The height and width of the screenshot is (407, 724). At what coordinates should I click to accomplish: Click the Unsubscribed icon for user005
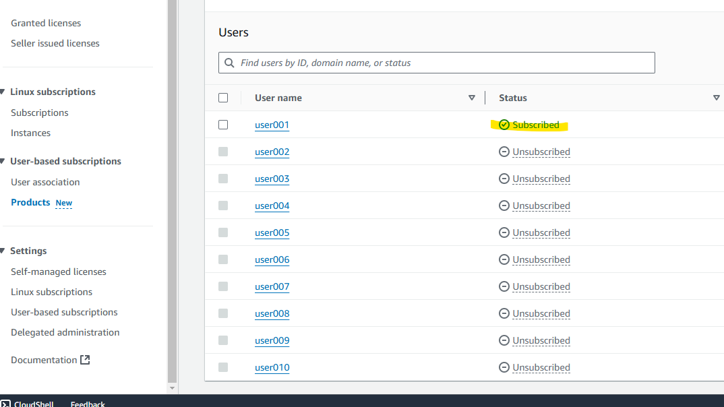pyautogui.click(x=504, y=232)
